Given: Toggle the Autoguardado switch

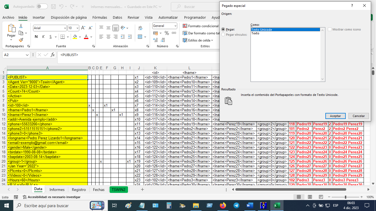Looking at the screenshot, I should click(42, 6).
